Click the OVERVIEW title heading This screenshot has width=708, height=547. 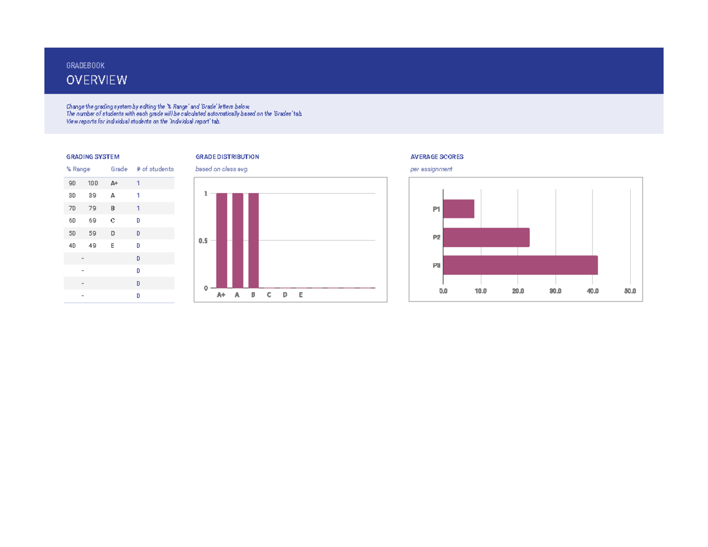coord(97,80)
